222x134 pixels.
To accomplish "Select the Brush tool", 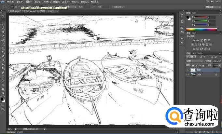I will pos(3,44).
